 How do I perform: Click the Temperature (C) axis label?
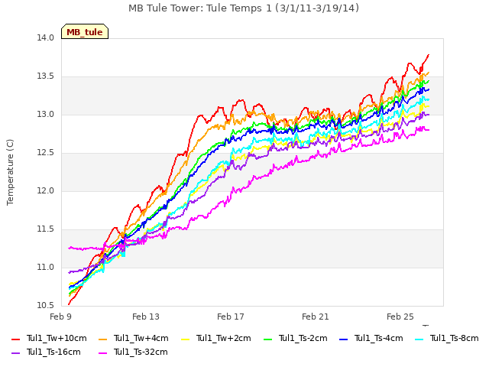click(x=10, y=172)
